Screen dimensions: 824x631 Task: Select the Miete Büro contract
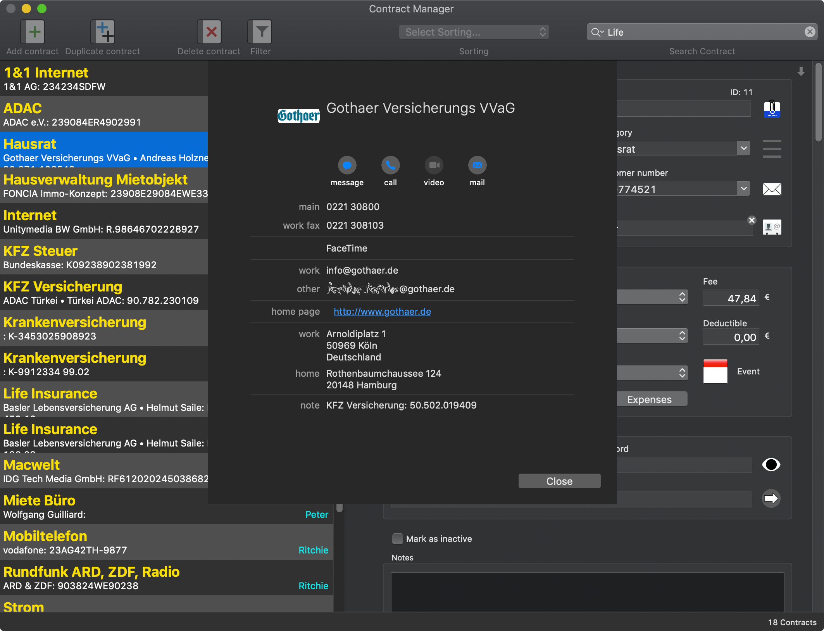(x=167, y=506)
